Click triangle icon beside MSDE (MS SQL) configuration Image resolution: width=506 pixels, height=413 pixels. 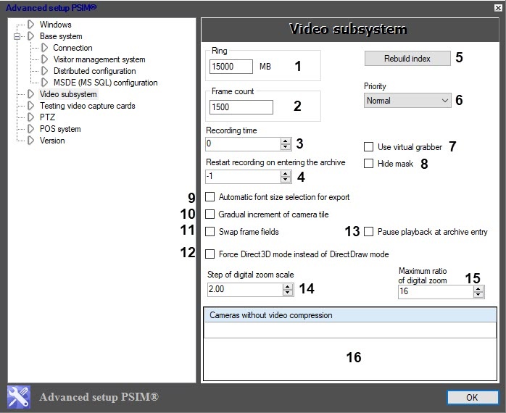(x=44, y=83)
